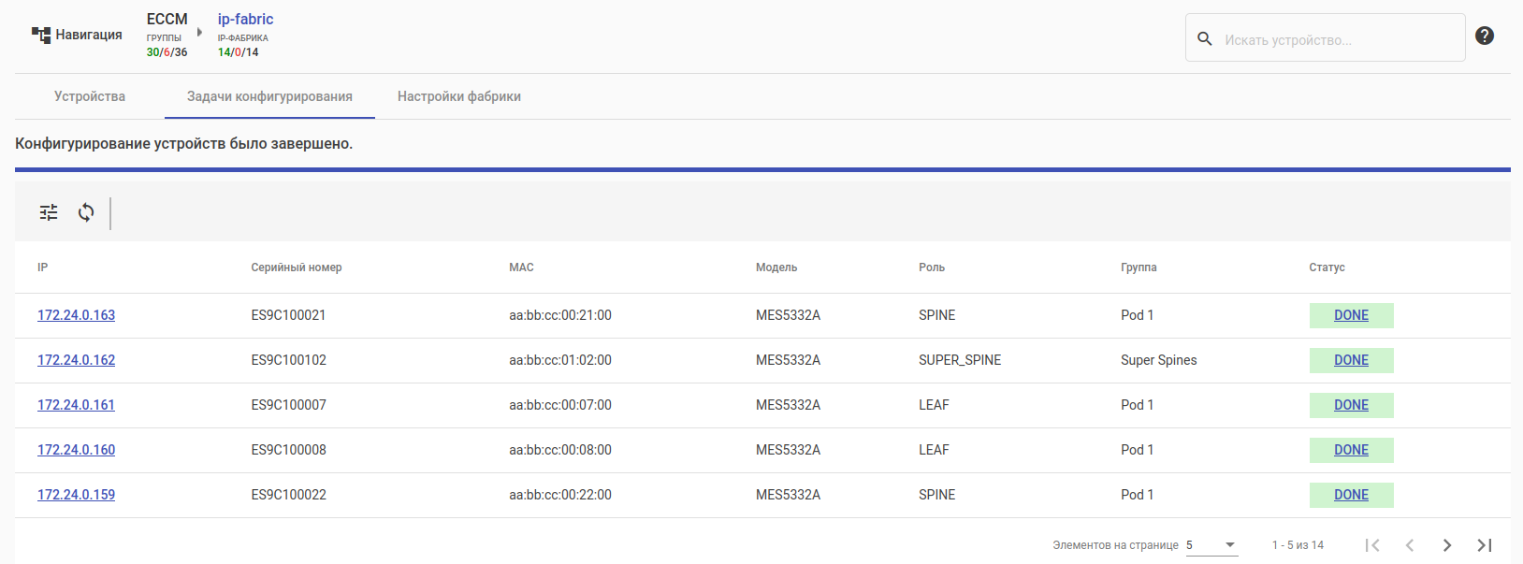
Task: Open Настройки фабрики tab
Action: (x=458, y=96)
